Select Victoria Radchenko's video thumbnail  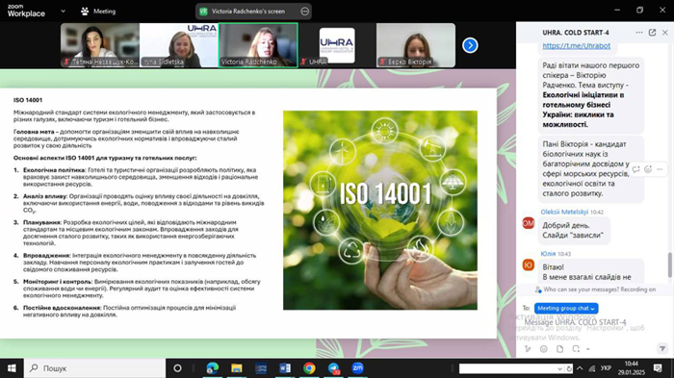pyautogui.click(x=258, y=45)
